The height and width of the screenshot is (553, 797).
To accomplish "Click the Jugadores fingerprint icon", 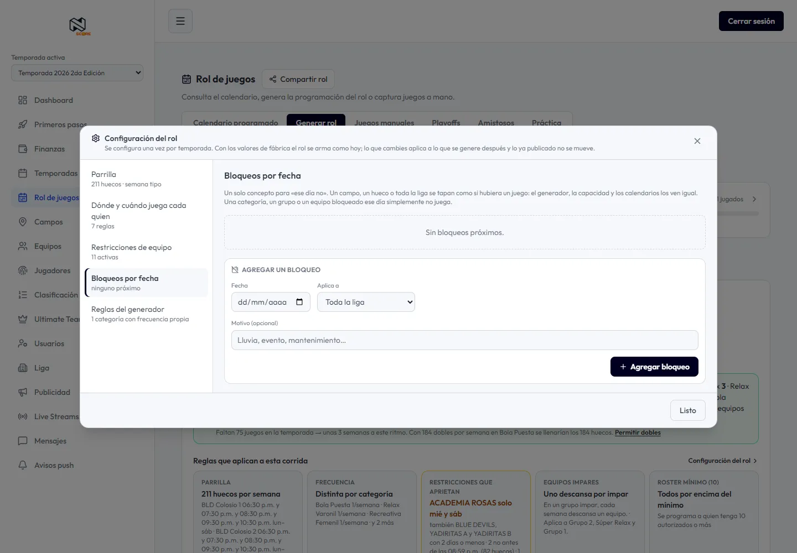I will click(x=23, y=270).
